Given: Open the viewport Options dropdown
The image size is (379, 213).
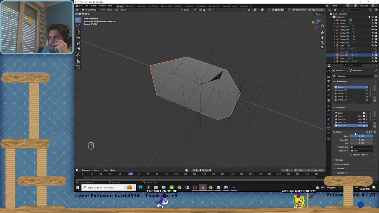Looking at the screenshot, I should (x=319, y=14).
